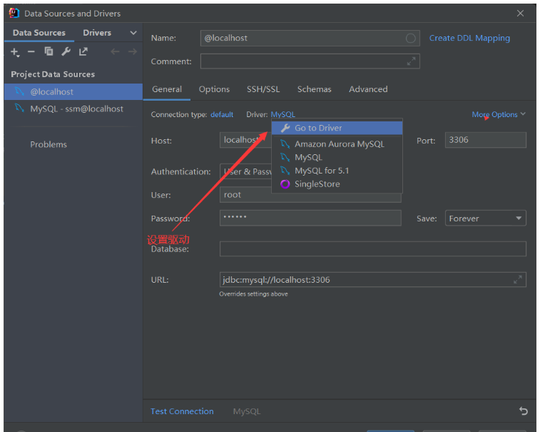This screenshot has height=432, width=540.
Task: Switch to the SSH/SSL tab
Action: tap(263, 89)
